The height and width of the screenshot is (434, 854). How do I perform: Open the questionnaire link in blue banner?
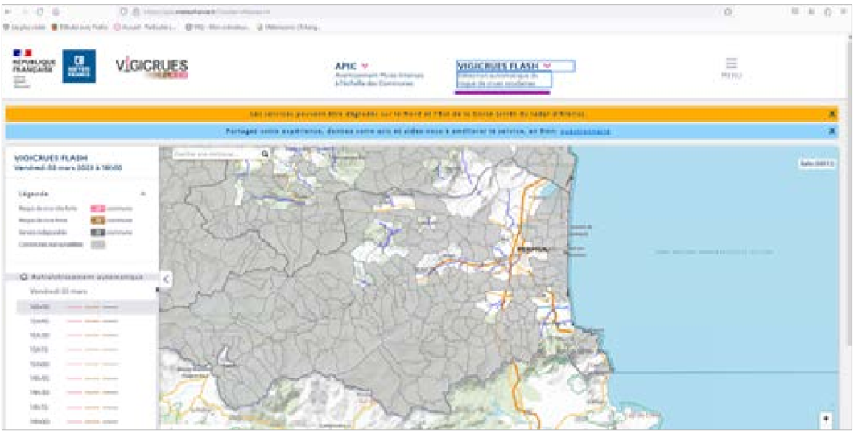585,131
